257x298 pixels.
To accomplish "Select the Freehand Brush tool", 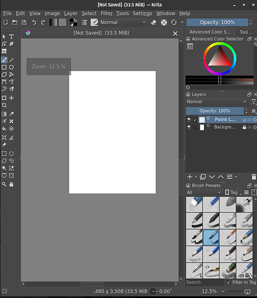I will pos(4,60).
